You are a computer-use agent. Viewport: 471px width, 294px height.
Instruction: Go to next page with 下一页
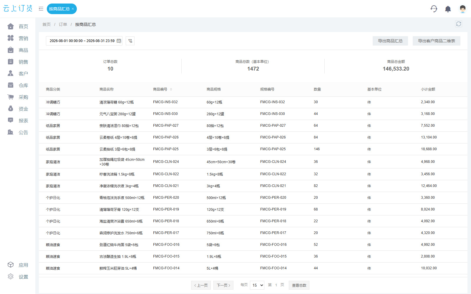click(x=223, y=285)
